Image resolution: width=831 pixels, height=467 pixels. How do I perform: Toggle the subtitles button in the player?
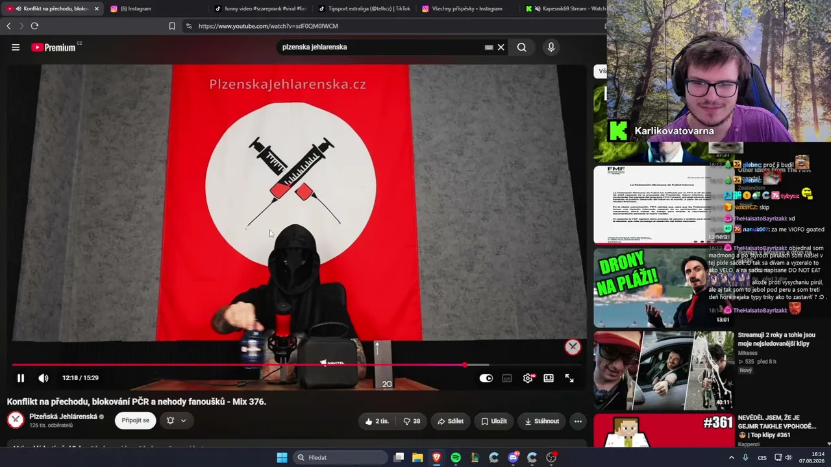[507, 378]
